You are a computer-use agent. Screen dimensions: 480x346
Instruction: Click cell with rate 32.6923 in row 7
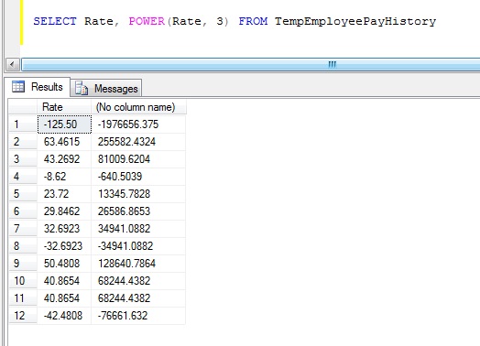pos(64,229)
